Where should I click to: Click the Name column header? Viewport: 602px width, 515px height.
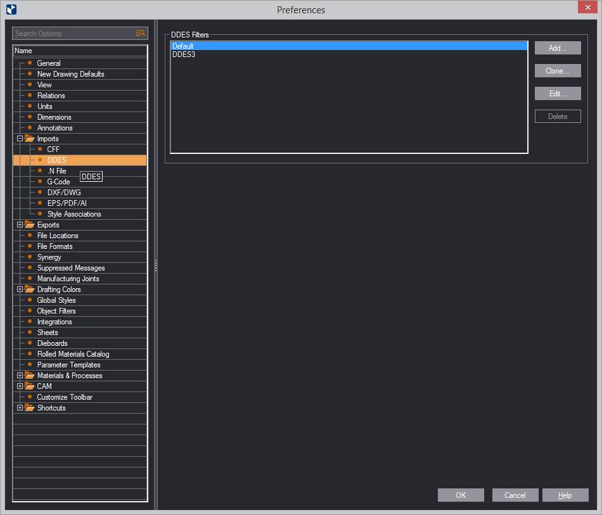(x=80, y=51)
